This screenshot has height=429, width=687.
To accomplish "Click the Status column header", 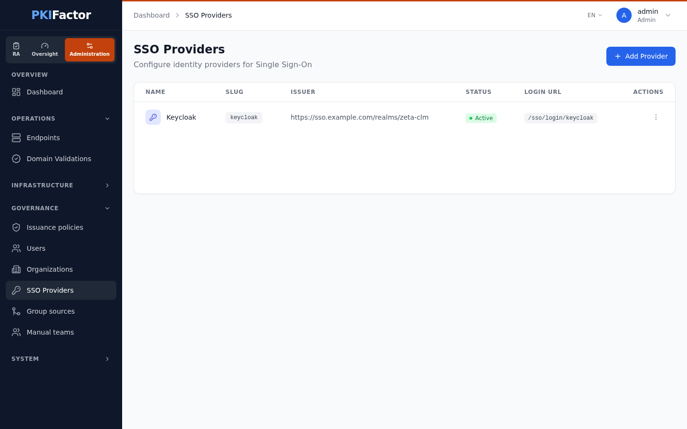I will click(479, 92).
